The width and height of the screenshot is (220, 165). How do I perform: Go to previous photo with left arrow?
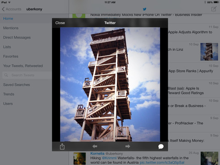[x=95, y=146]
